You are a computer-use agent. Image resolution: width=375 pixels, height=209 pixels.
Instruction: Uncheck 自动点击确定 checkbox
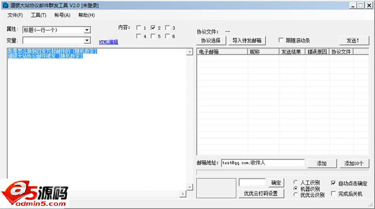pyautogui.click(x=333, y=183)
